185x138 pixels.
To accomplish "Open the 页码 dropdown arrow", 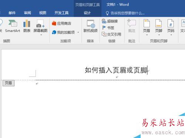I will click(171, 35).
